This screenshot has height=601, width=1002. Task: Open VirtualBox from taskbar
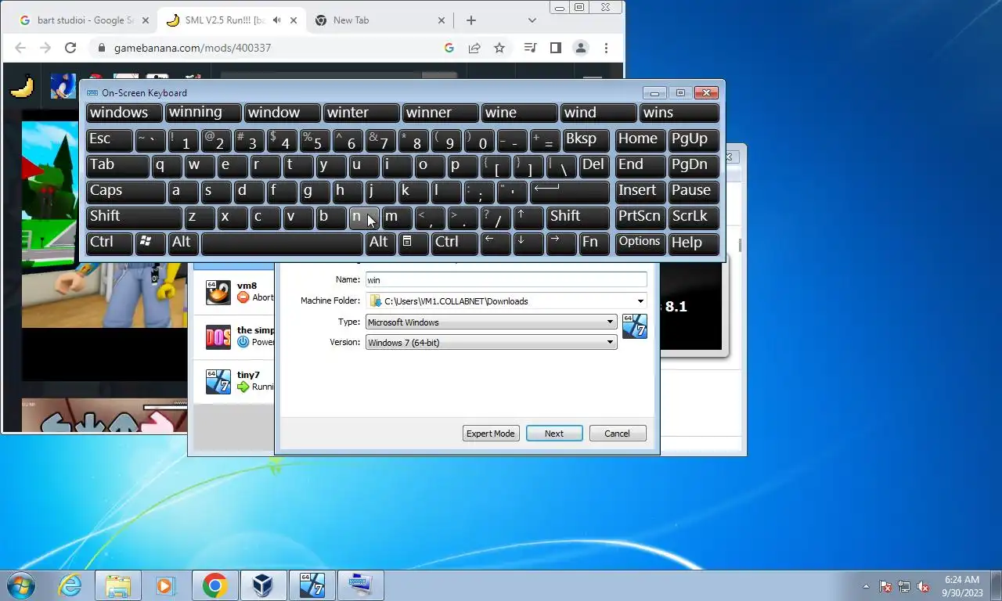pos(262,585)
